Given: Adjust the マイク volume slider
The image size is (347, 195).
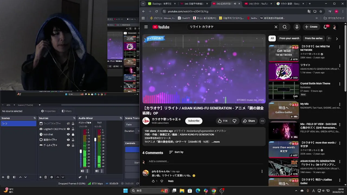Looking at the screenshot, I should click(x=95, y=139).
